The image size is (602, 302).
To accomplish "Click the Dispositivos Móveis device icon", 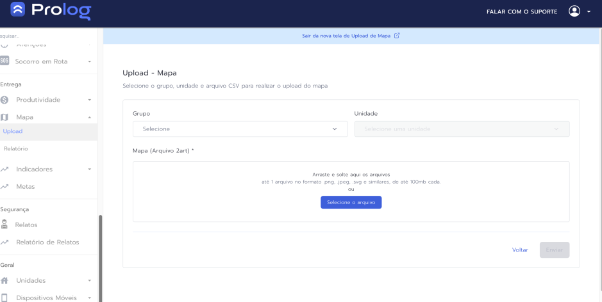I will click(x=5, y=298).
